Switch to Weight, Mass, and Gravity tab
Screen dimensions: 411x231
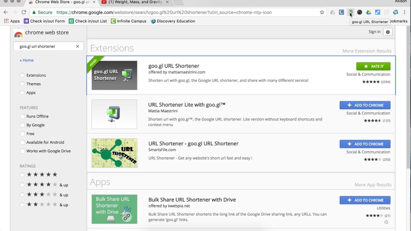click(135, 3)
